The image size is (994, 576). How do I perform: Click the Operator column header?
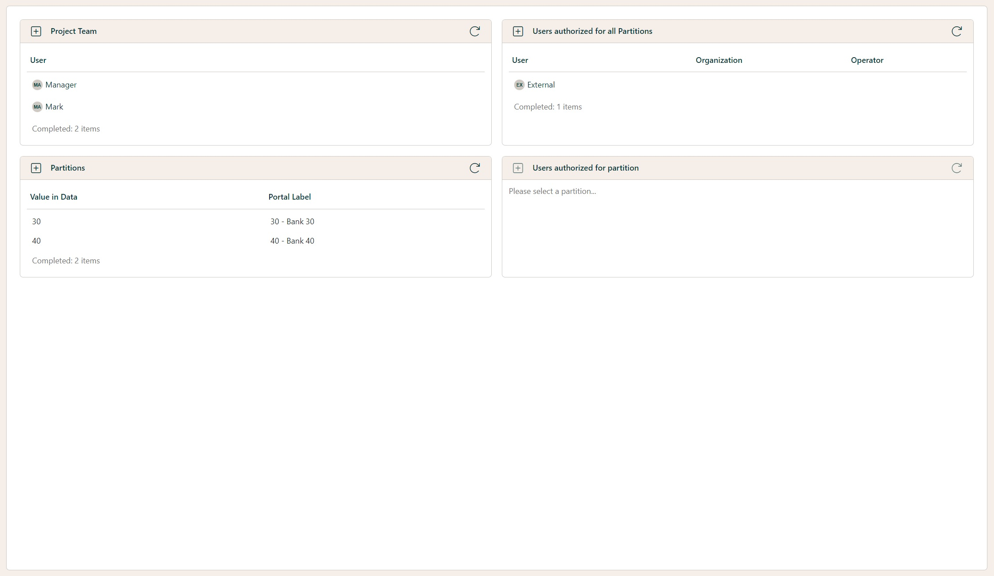click(867, 60)
